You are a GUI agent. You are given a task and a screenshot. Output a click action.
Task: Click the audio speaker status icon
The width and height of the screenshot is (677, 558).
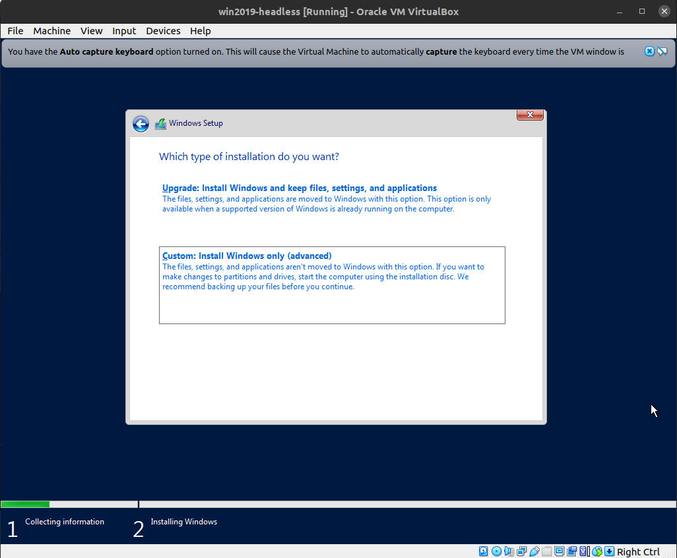coord(509,551)
